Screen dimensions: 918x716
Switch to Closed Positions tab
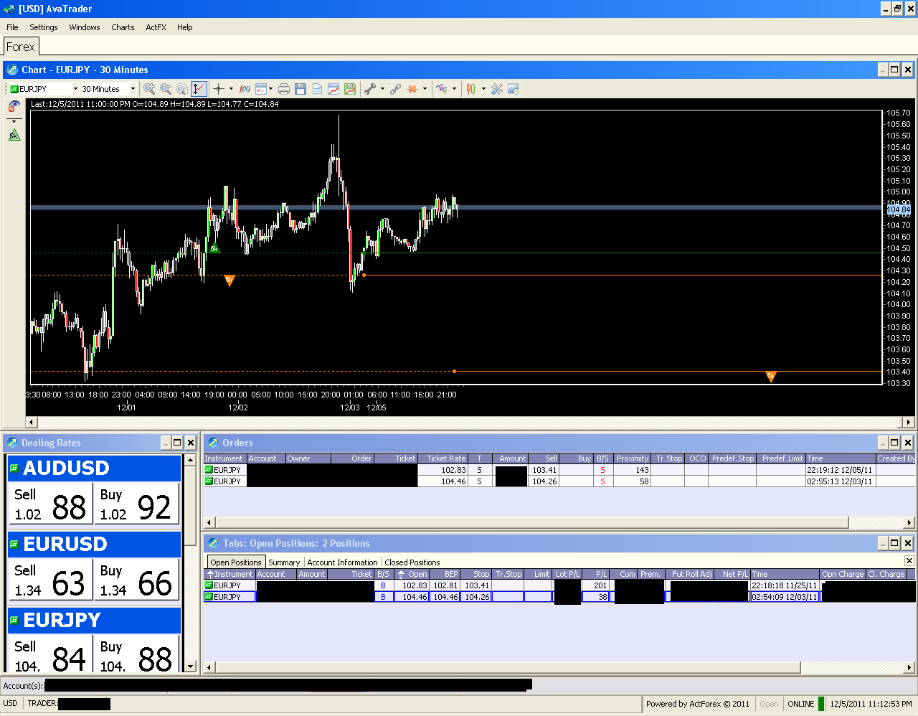pyautogui.click(x=412, y=562)
